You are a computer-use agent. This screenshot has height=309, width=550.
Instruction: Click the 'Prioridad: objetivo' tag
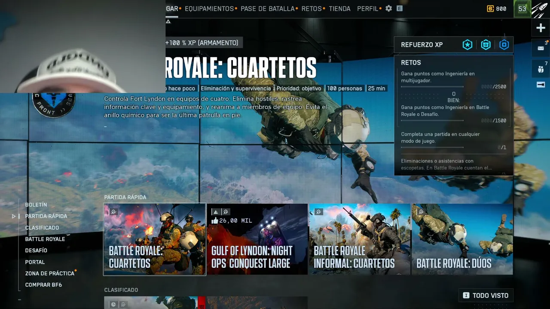[299, 88]
